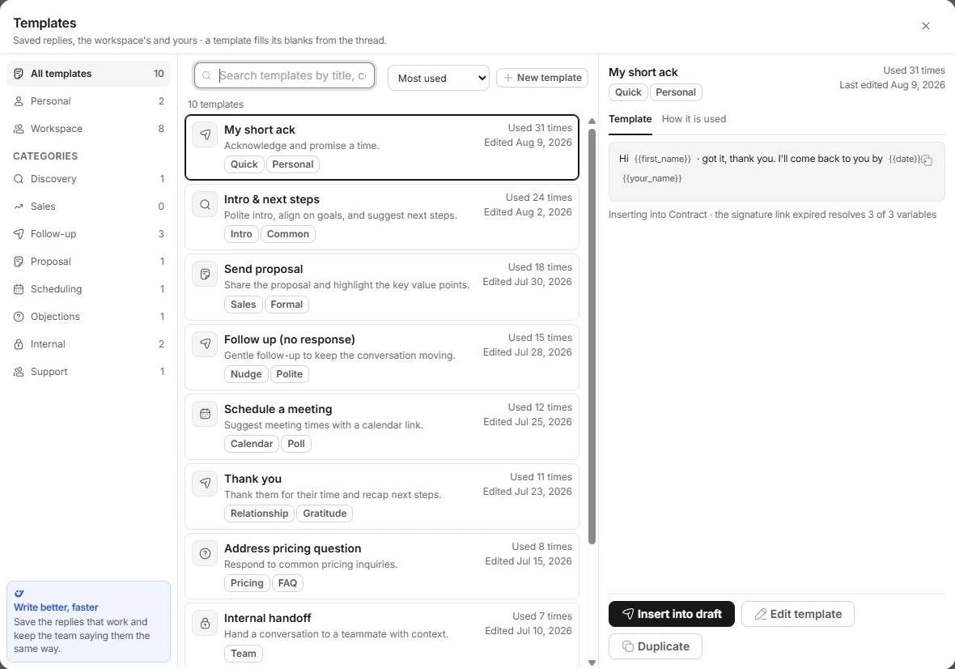
Task: Click the Personal tag in detail header
Action: click(x=676, y=92)
